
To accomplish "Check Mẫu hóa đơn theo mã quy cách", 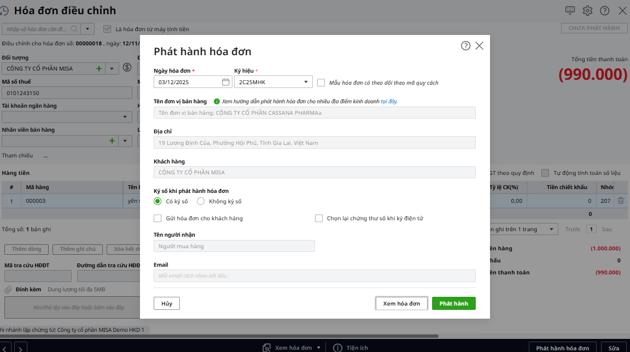I will (321, 83).
